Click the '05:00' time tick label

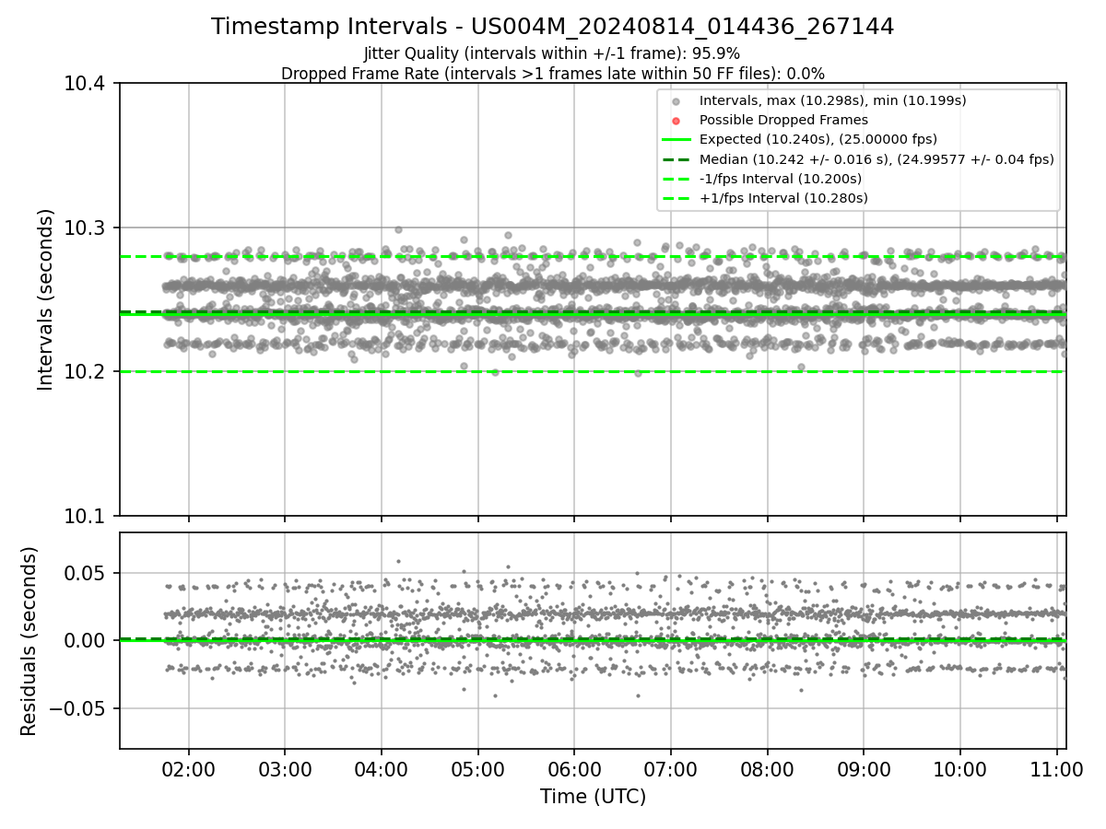(x=477, y=770)
